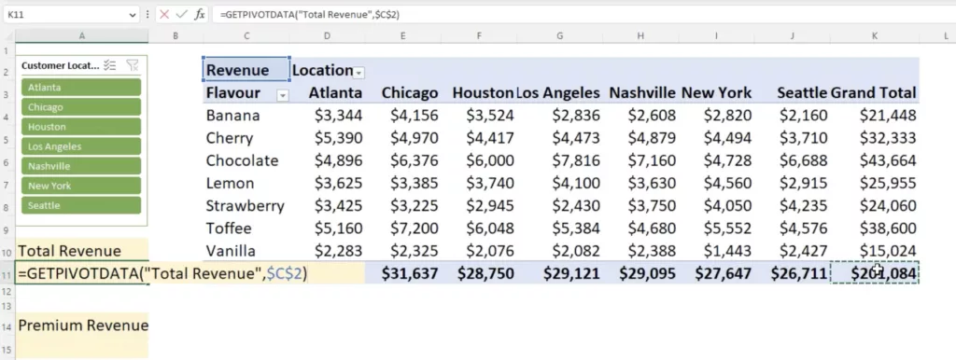Select the Toffee row label
Viewport: 956px width, 360px height.
[229, 228]
